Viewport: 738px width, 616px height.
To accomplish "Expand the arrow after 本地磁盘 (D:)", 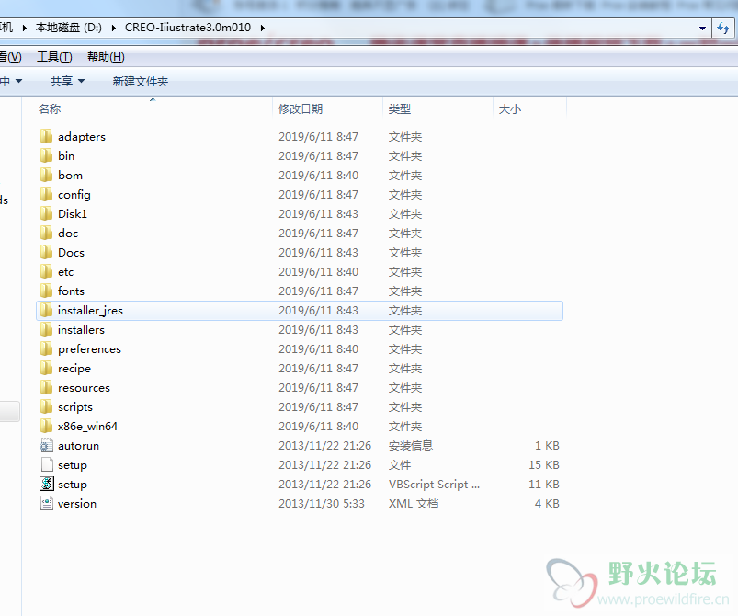I will (x=113, y=28).
